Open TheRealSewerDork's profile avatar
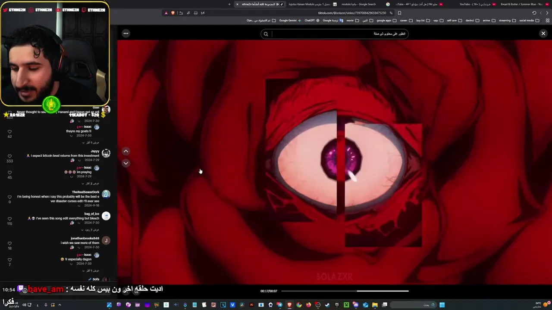 [106, 194]
